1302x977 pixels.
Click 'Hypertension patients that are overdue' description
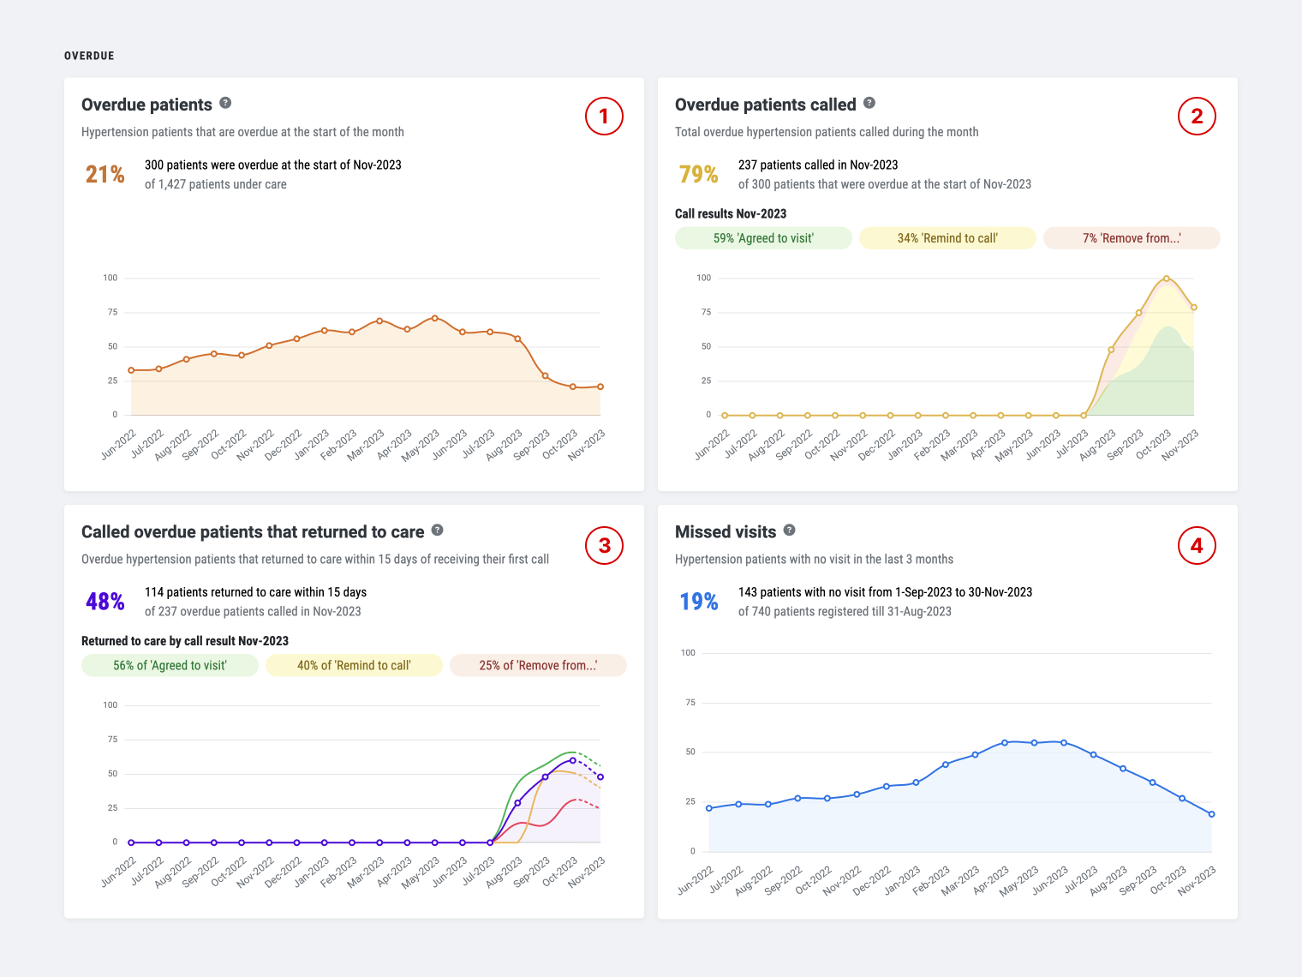[242, 132]
